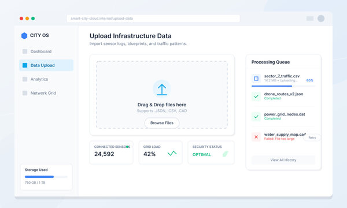Click the upload arrow icon in drop zone
Screen dimensions: 347x208
tap(162, 90)
